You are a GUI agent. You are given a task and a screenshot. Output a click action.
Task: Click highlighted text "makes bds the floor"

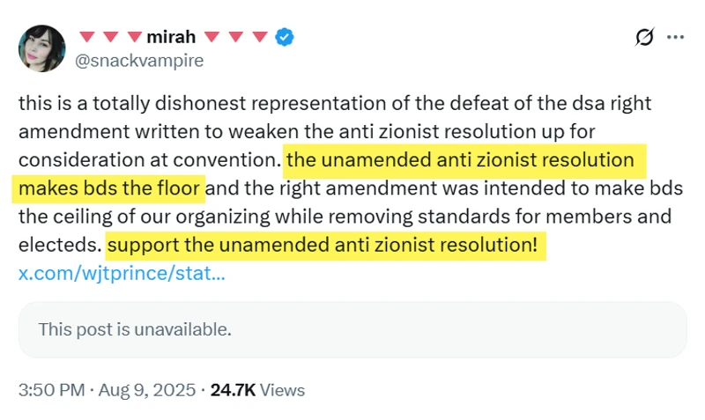point(110,188)
